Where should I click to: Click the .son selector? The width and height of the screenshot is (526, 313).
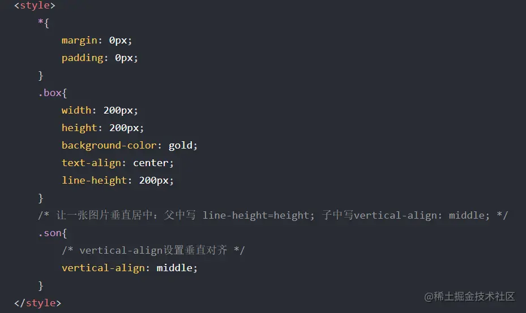pyautogui.click(x=50, y=233)
